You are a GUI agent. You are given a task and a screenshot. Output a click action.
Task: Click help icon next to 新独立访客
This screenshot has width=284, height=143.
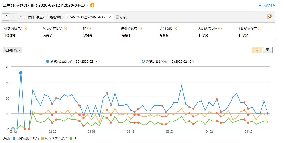pos(140,29)
